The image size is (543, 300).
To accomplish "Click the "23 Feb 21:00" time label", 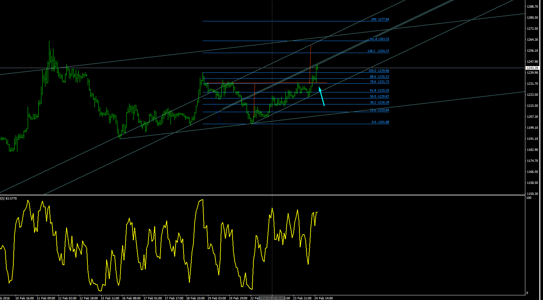I will (302, 298).
